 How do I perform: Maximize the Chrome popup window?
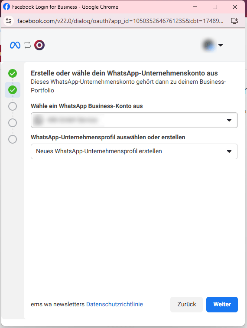pos(215,7)
